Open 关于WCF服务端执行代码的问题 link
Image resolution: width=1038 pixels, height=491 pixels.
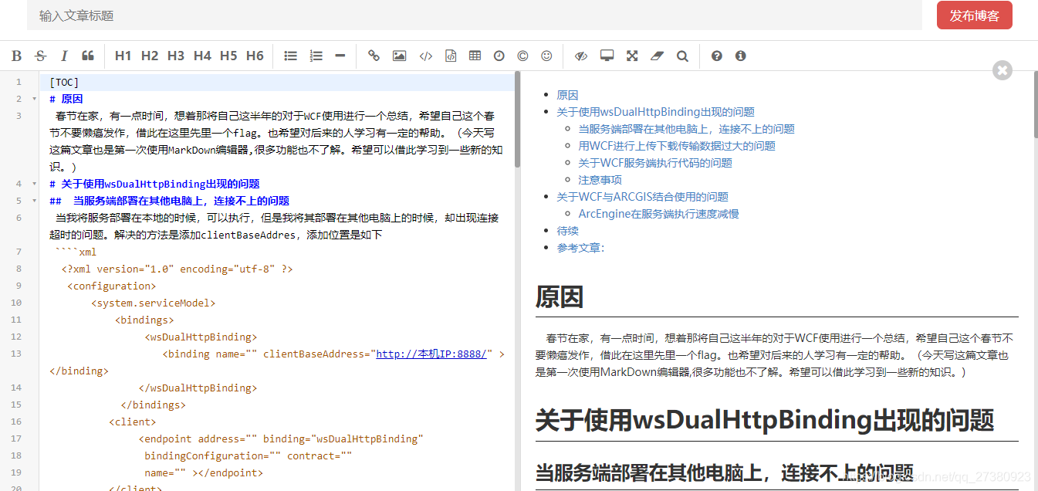pos(655,163)
